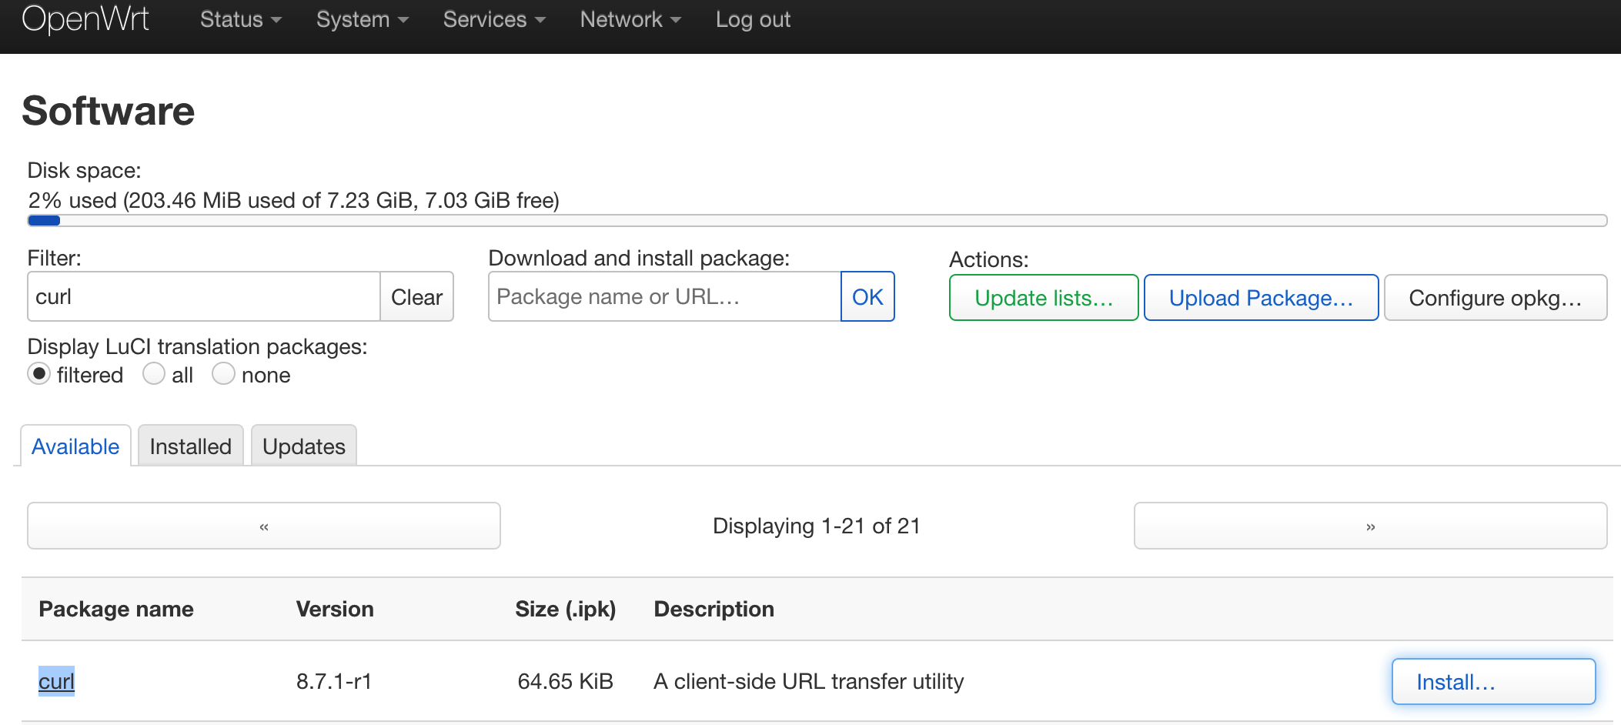
Task: Click Upload Package button
Action: (1261, 298)
